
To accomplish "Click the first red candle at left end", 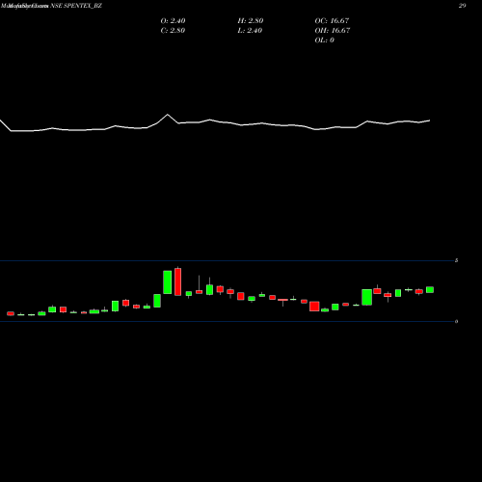I will [11, 313].
